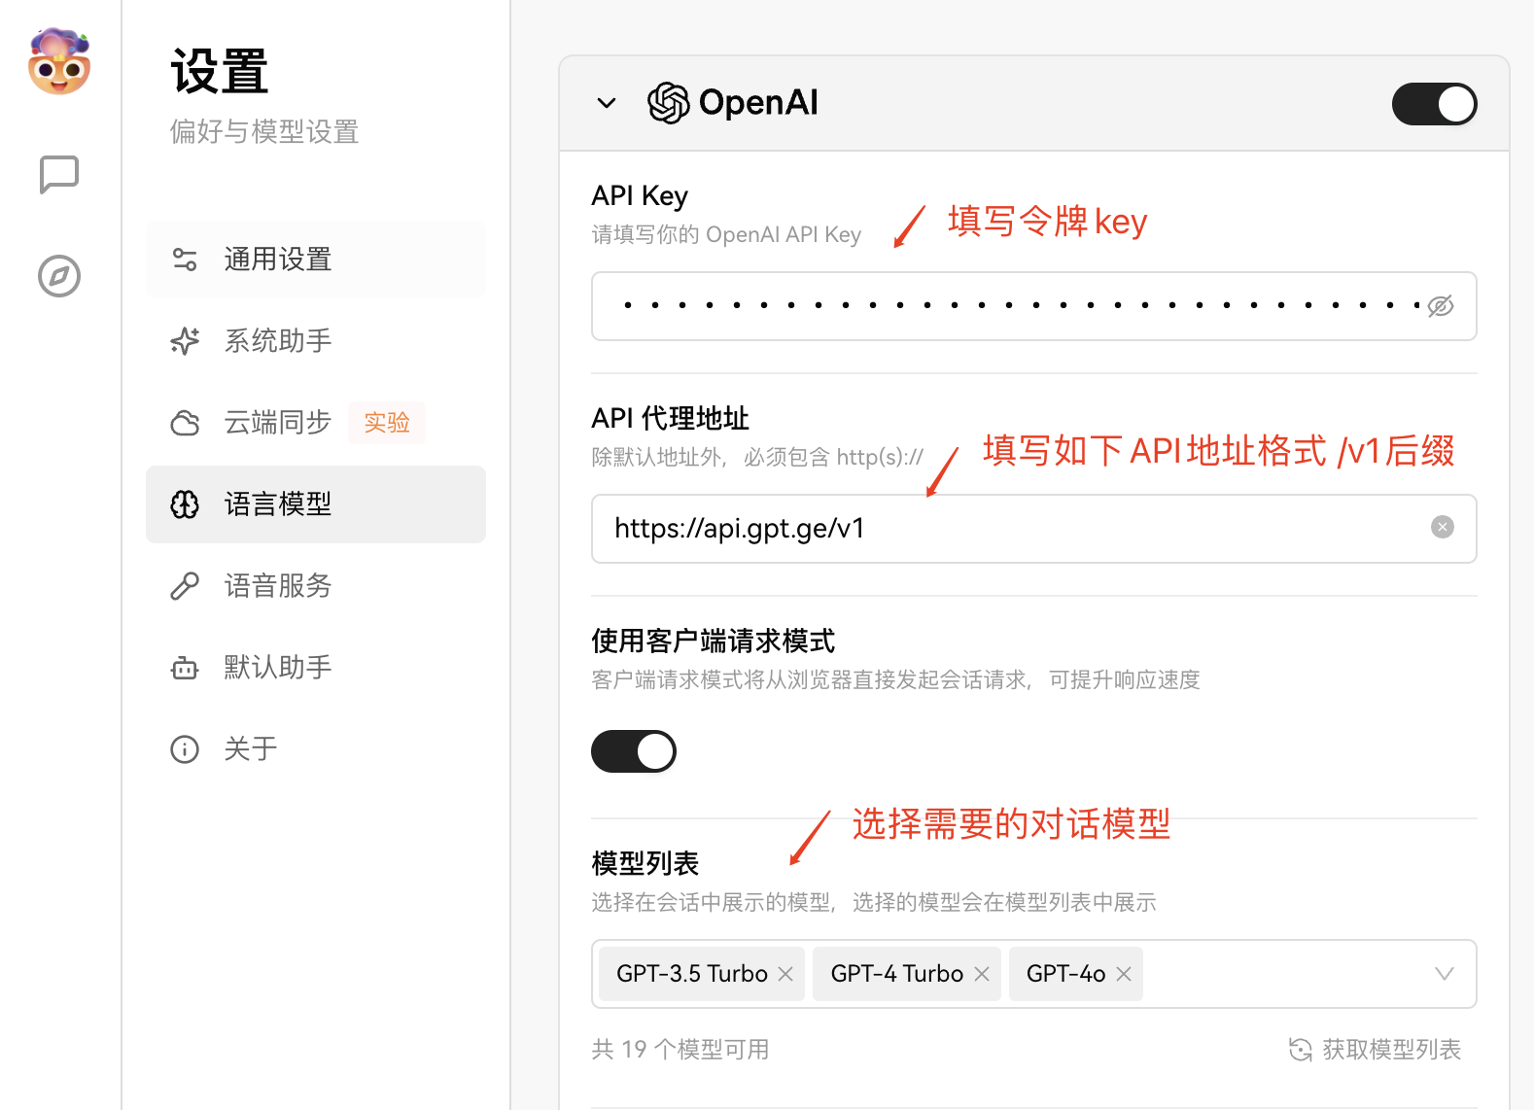Click the LobeChat avatar logo
1534x1110 pixels.
(x=59, y=62)
